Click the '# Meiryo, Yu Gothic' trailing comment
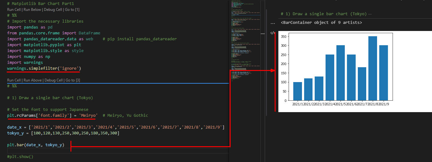 [x=125, y=115]
